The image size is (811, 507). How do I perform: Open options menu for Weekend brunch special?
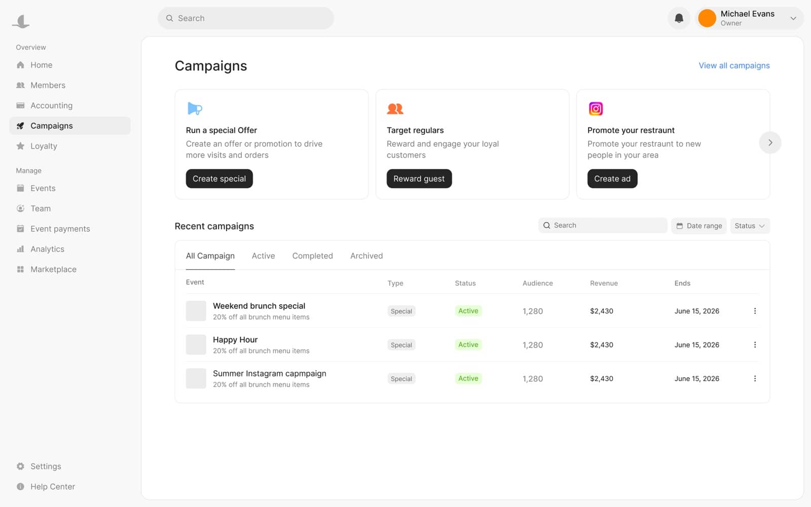coord(755,311)
